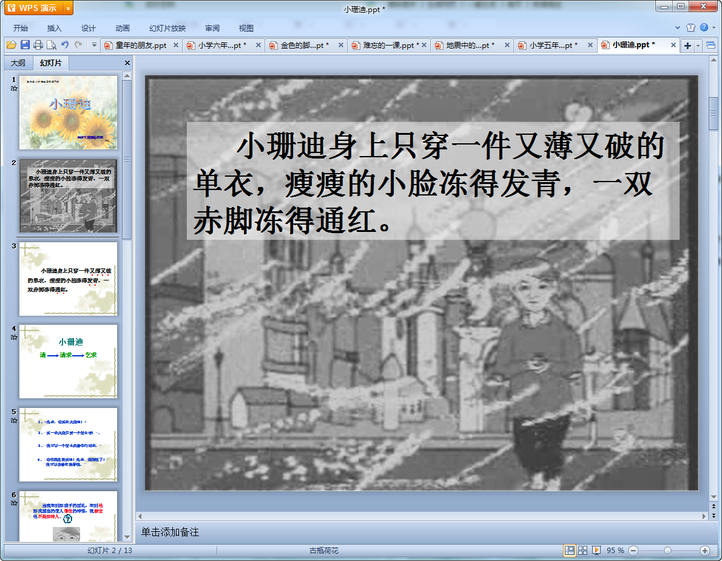Click the thumbnail pane scroll up arrow
Image resolution: width=722 pixels, height=561 pixels.
(x=127, y=75)
